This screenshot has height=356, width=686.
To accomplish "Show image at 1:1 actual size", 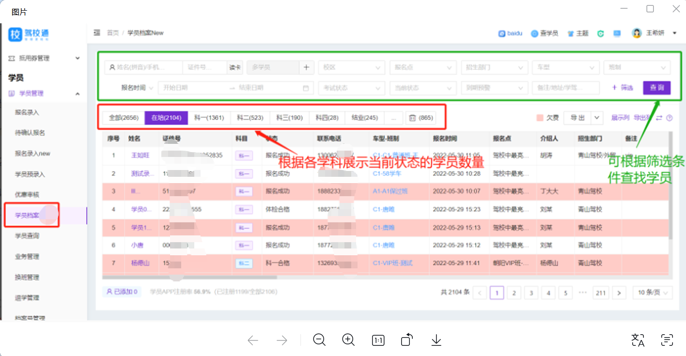I will pos(378,341).
